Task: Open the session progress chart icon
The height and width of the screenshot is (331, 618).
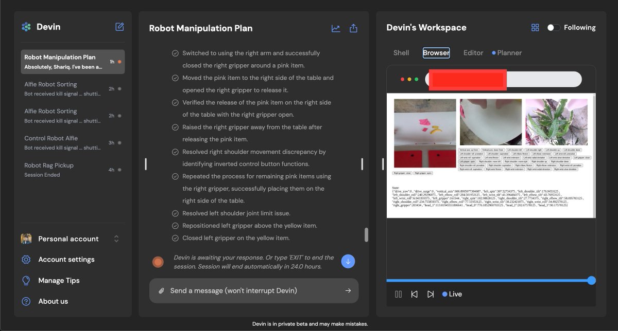Action: 336,28
